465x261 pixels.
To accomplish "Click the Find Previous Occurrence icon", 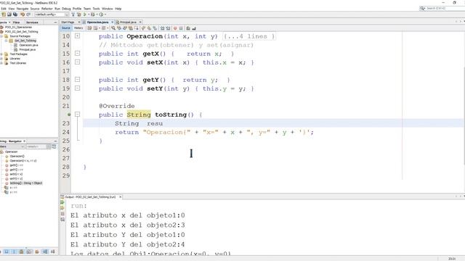I will [x=119, y=28].
